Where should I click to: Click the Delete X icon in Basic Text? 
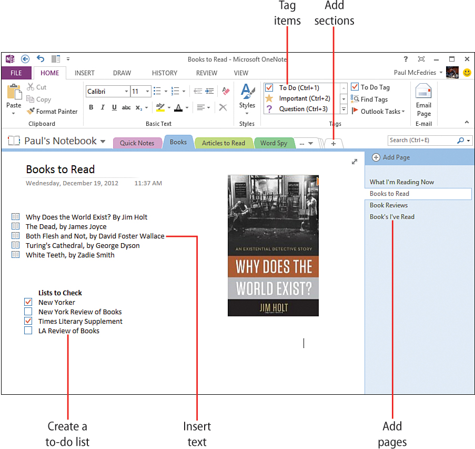223,107
